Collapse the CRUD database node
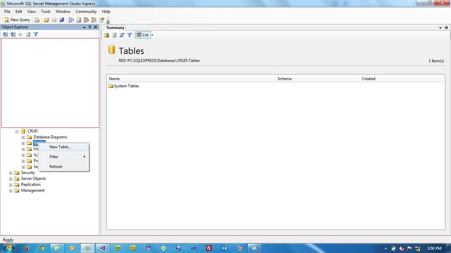451x253 pixels. pyautogui.click(x=17, y=132)
